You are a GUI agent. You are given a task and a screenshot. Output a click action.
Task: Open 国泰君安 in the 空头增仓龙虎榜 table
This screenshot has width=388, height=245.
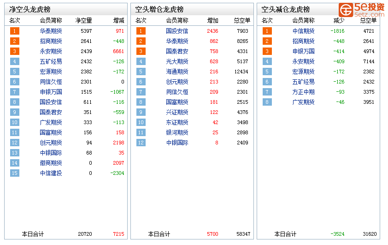(177, 51)
